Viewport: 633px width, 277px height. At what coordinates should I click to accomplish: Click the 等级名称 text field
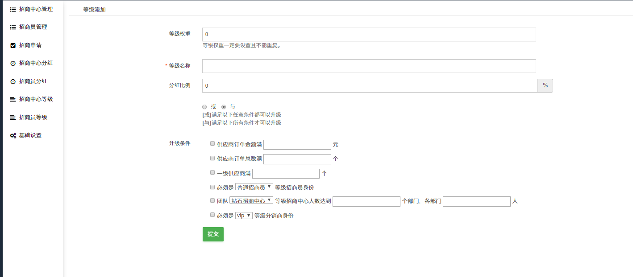coord(369,66)
